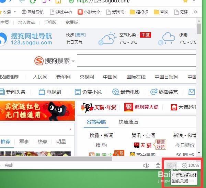The width and height of the screenshot is (206, 188).
Task: Click the red 中度 air pollution badge
Action: (x=146, y=35)
